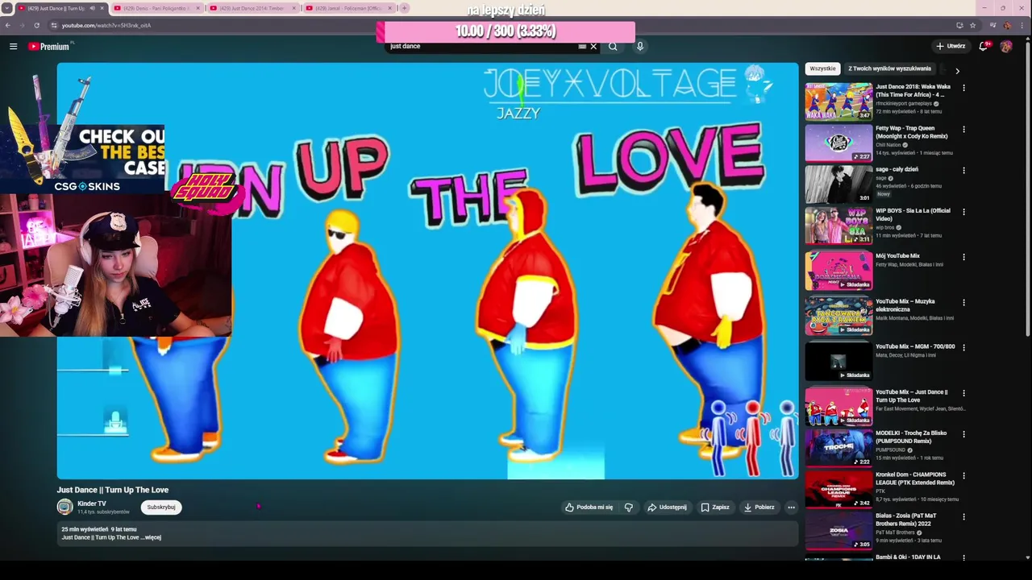Open YouTube Mix MGM 700/800 title
This screenshot has width=1032, height=580.
(x=915, y=346)
